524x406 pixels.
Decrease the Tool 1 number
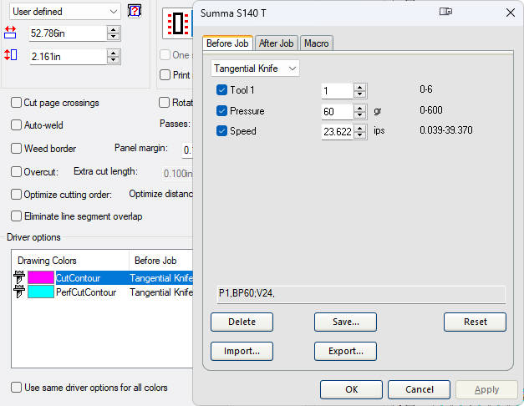[359, 94]
